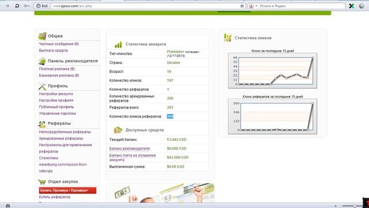The width and height of the screenshot is (369, 208).
Task: Open Баннерная реклама (0) link
Action: coord(59,76)
